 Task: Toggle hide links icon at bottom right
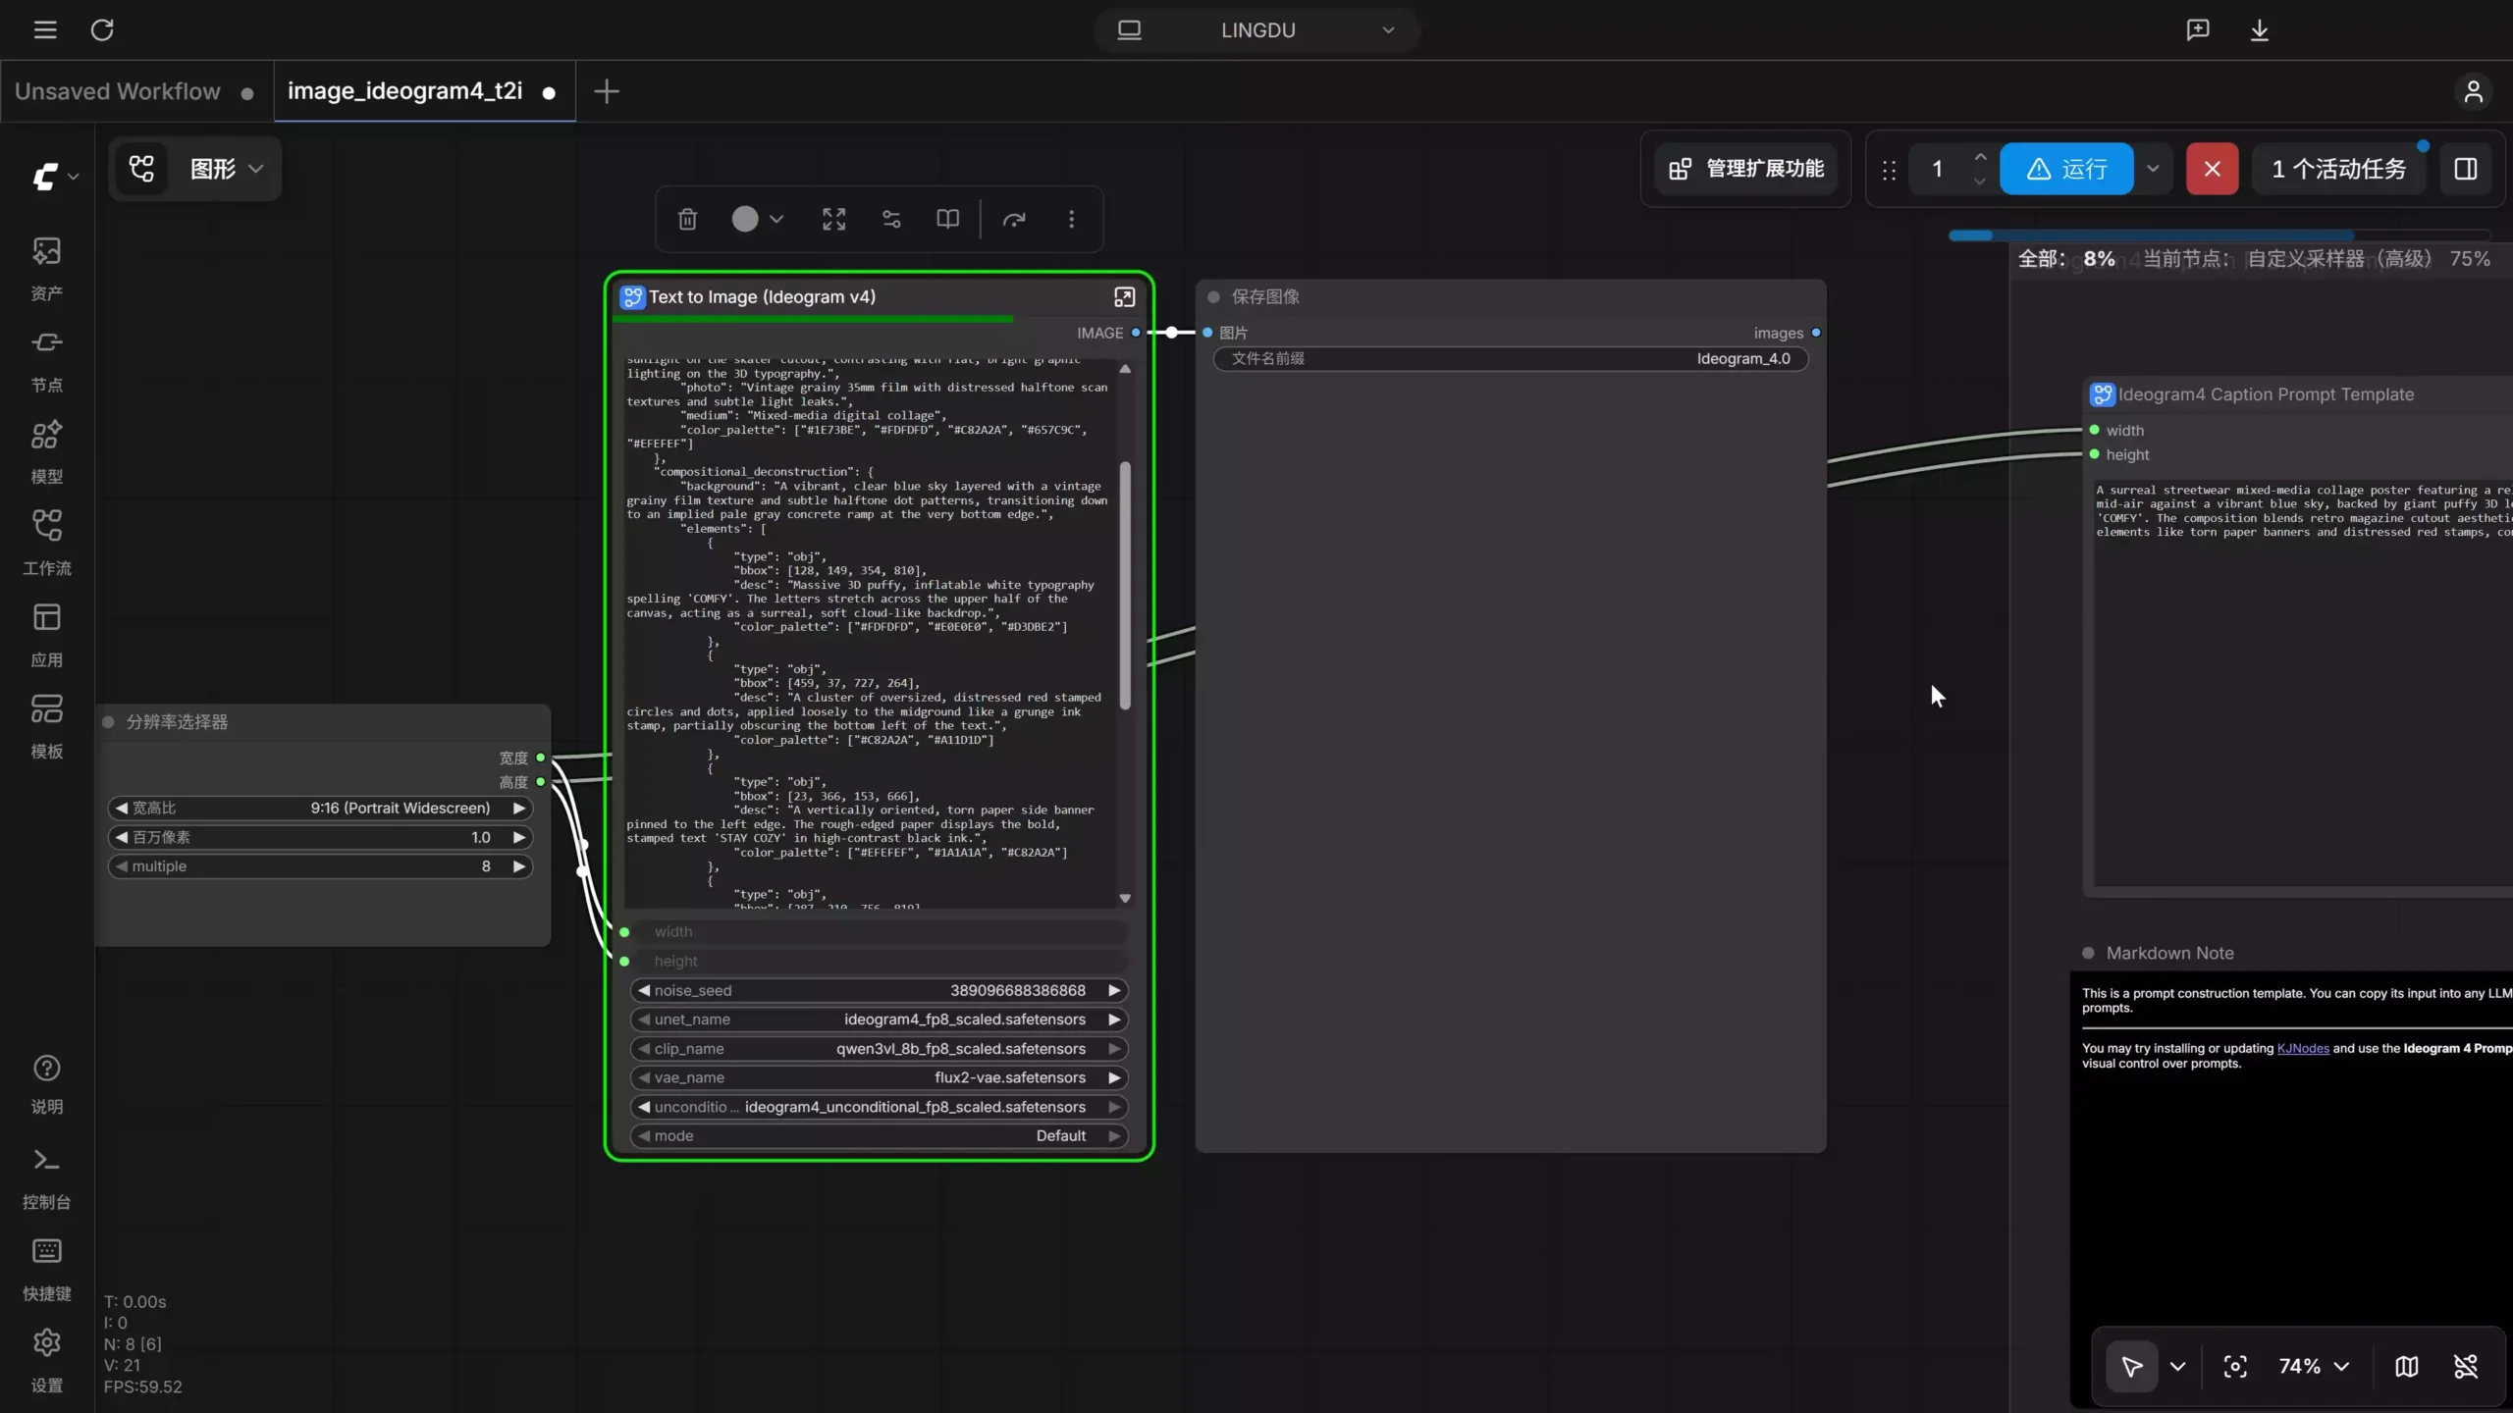coord(2466,1366)
